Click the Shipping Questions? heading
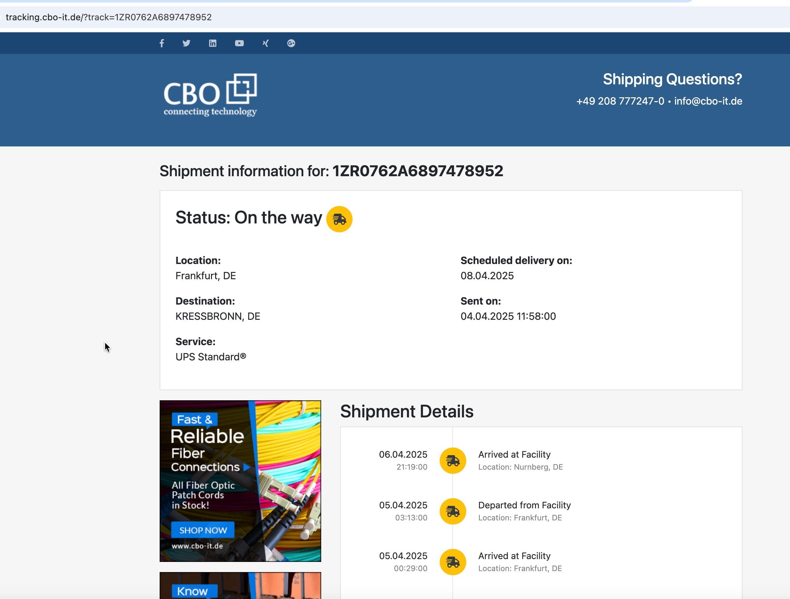 672,79
